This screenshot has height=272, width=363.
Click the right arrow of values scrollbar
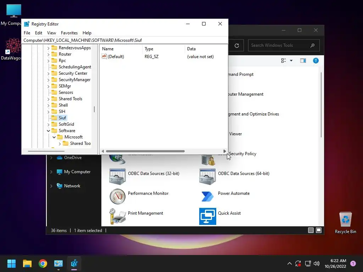click(x=224, y=151)
